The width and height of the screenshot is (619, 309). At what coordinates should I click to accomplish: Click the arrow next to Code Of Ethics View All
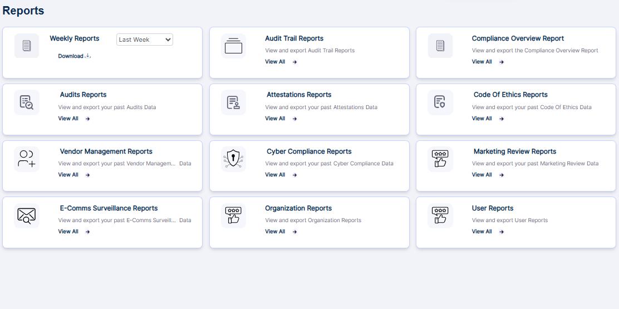click(502, 119)
